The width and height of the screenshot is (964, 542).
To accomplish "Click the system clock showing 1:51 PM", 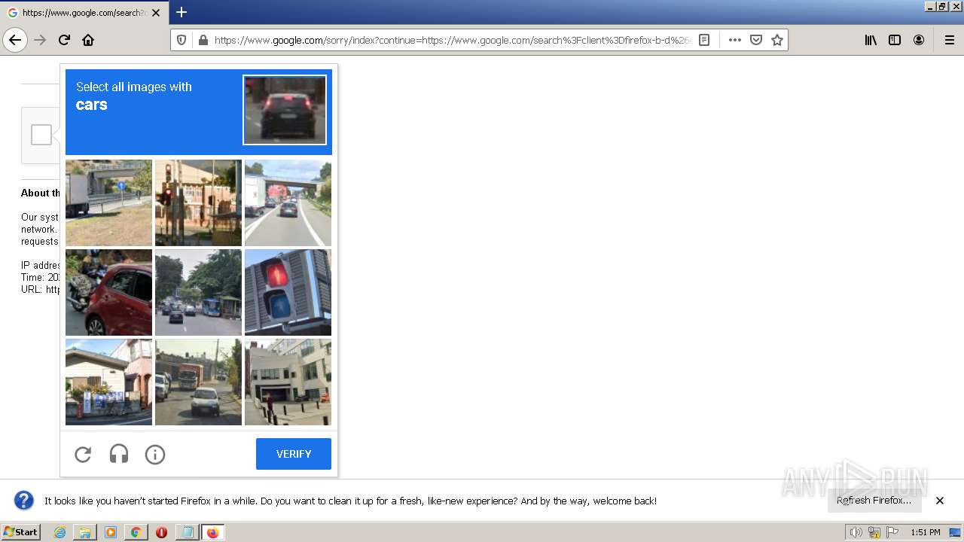I will click(x=926, y=532).
